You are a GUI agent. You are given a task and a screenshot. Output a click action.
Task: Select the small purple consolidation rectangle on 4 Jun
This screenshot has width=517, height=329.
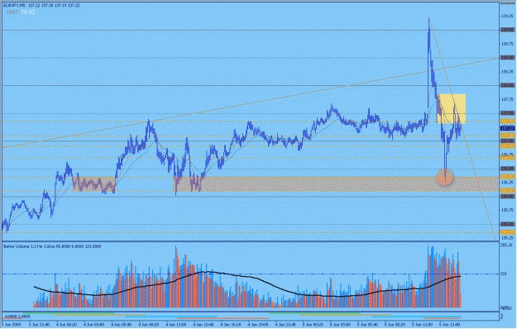(x=94, y=184)
